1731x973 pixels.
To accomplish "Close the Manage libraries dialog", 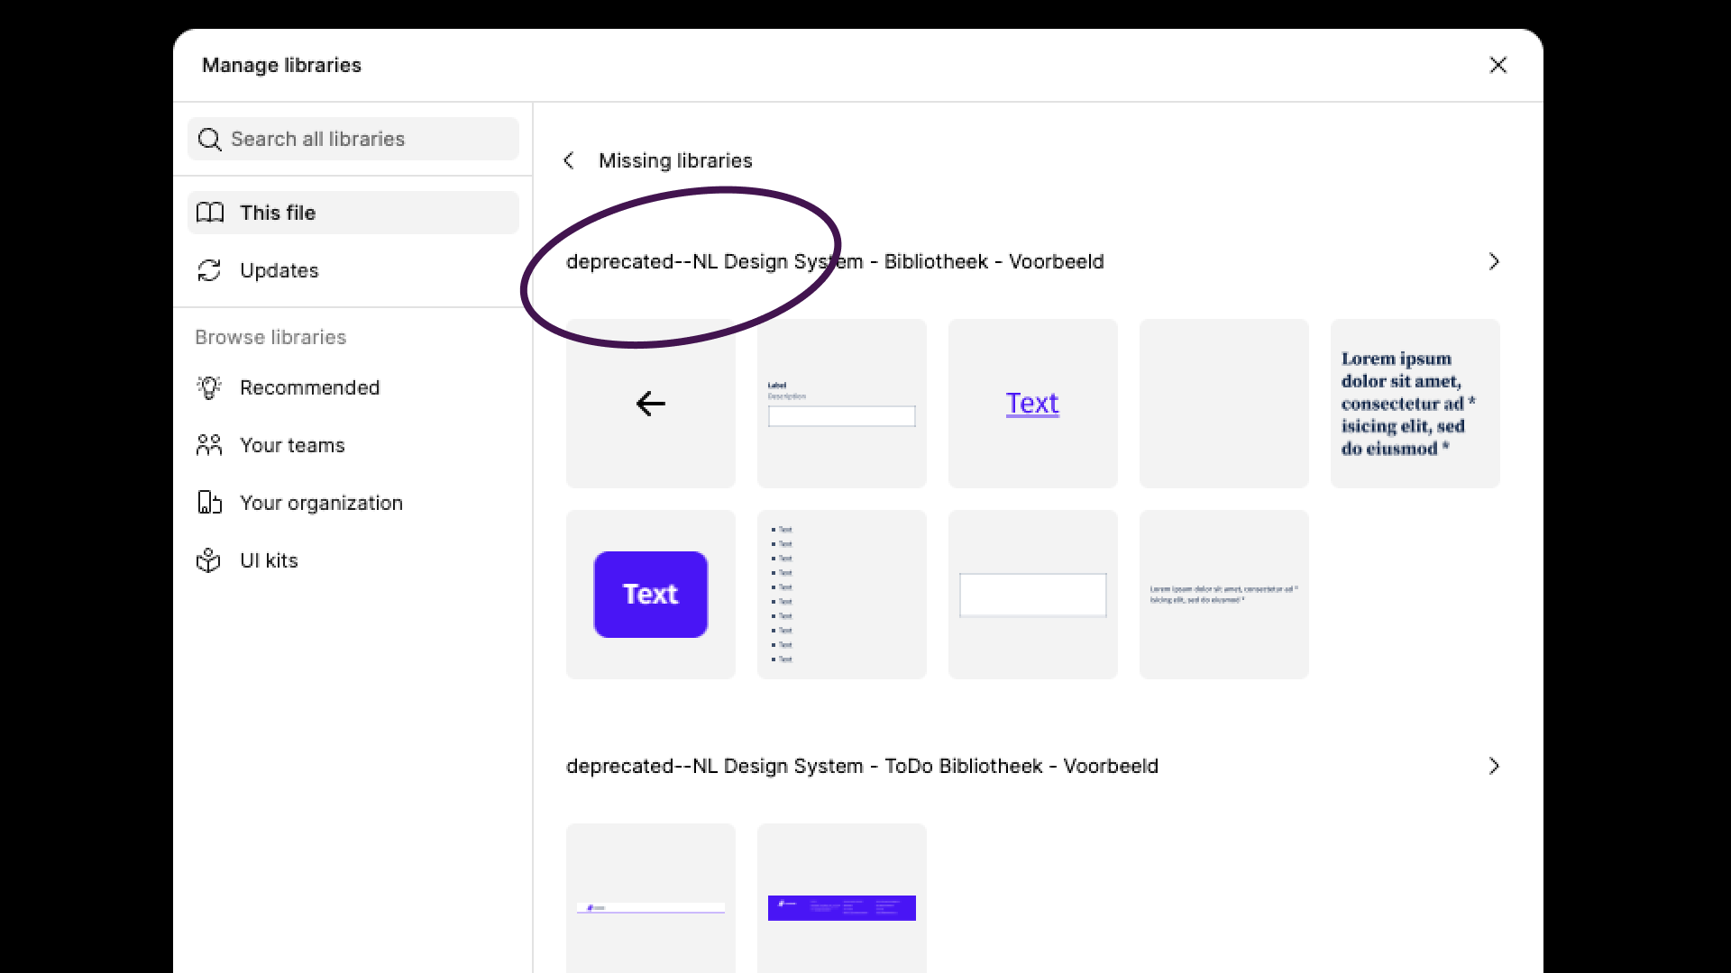I will click(x=1498, y=65).
